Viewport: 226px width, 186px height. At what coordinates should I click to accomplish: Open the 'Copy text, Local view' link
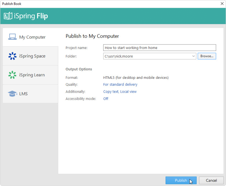point(120,92)
